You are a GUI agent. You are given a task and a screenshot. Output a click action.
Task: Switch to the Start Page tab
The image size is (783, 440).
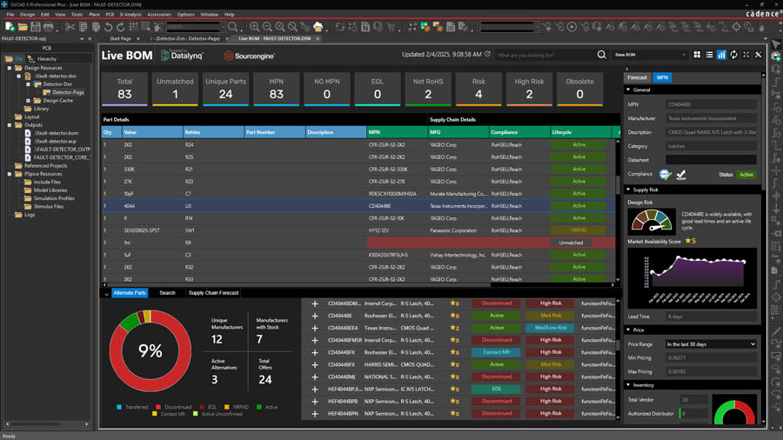click(x=120, y=38)
